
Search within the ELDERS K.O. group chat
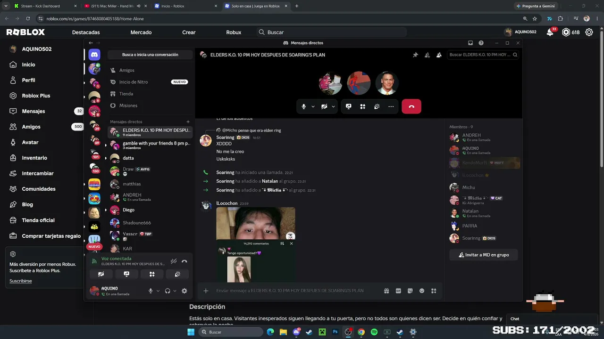(483, 55)
